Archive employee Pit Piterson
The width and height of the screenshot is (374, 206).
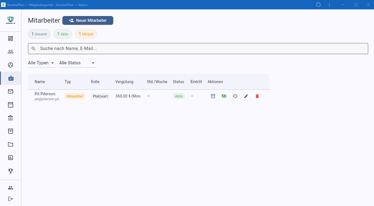coord(213,96)
